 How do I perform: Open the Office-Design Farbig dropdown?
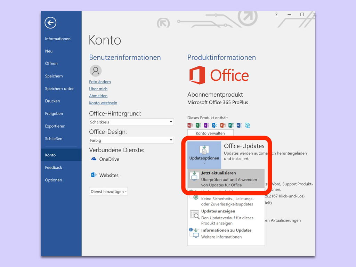coord(171,140)
